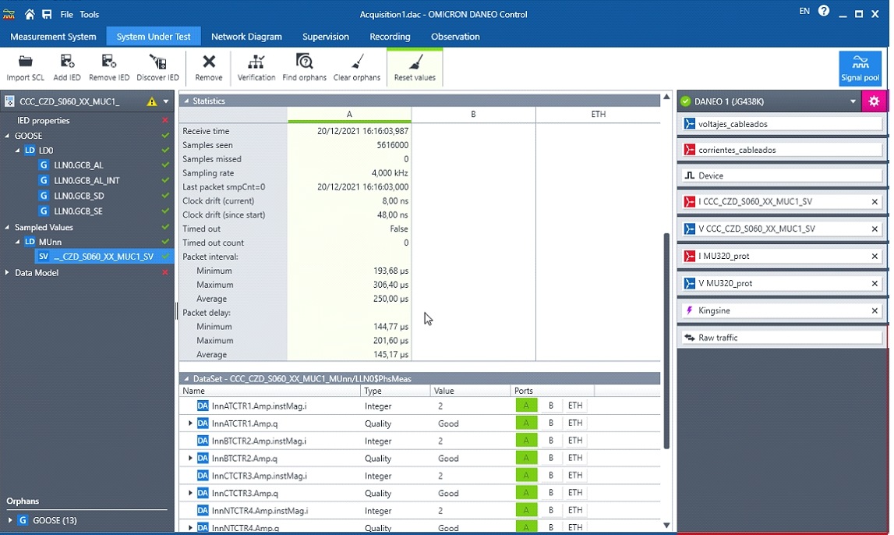
Task: Toggle port B for InnATCTR1.Amp.instMag.i
Action: click(551, 406)
